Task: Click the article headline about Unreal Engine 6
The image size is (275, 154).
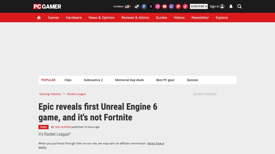Action: pos(98,112)
